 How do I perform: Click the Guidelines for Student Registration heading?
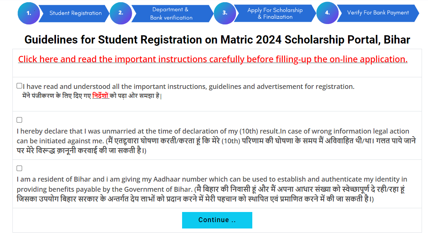pos(217,40)
